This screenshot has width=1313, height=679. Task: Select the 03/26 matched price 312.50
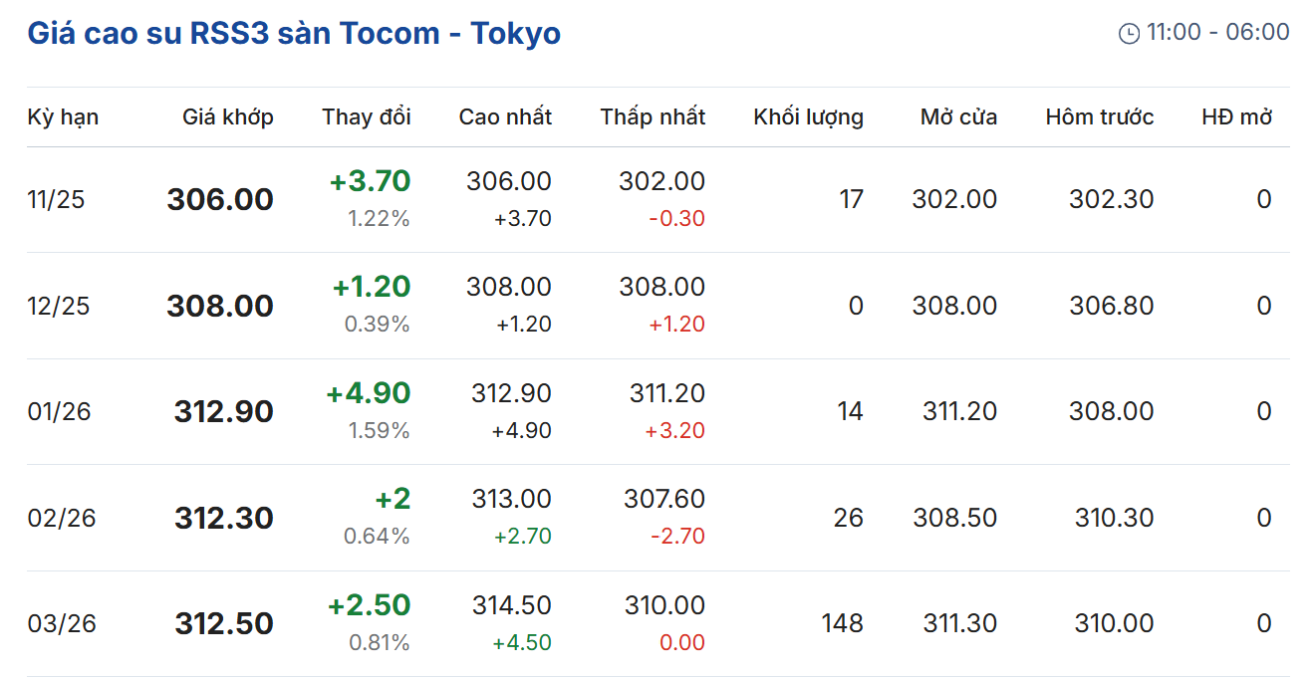pyautogui.click(x=223, y=623)
